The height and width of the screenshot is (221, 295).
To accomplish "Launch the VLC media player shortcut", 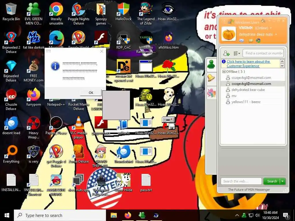I will 79,128.
